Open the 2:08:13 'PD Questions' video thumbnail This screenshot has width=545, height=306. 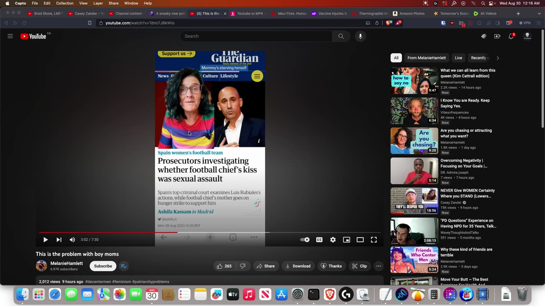point(414,231)
